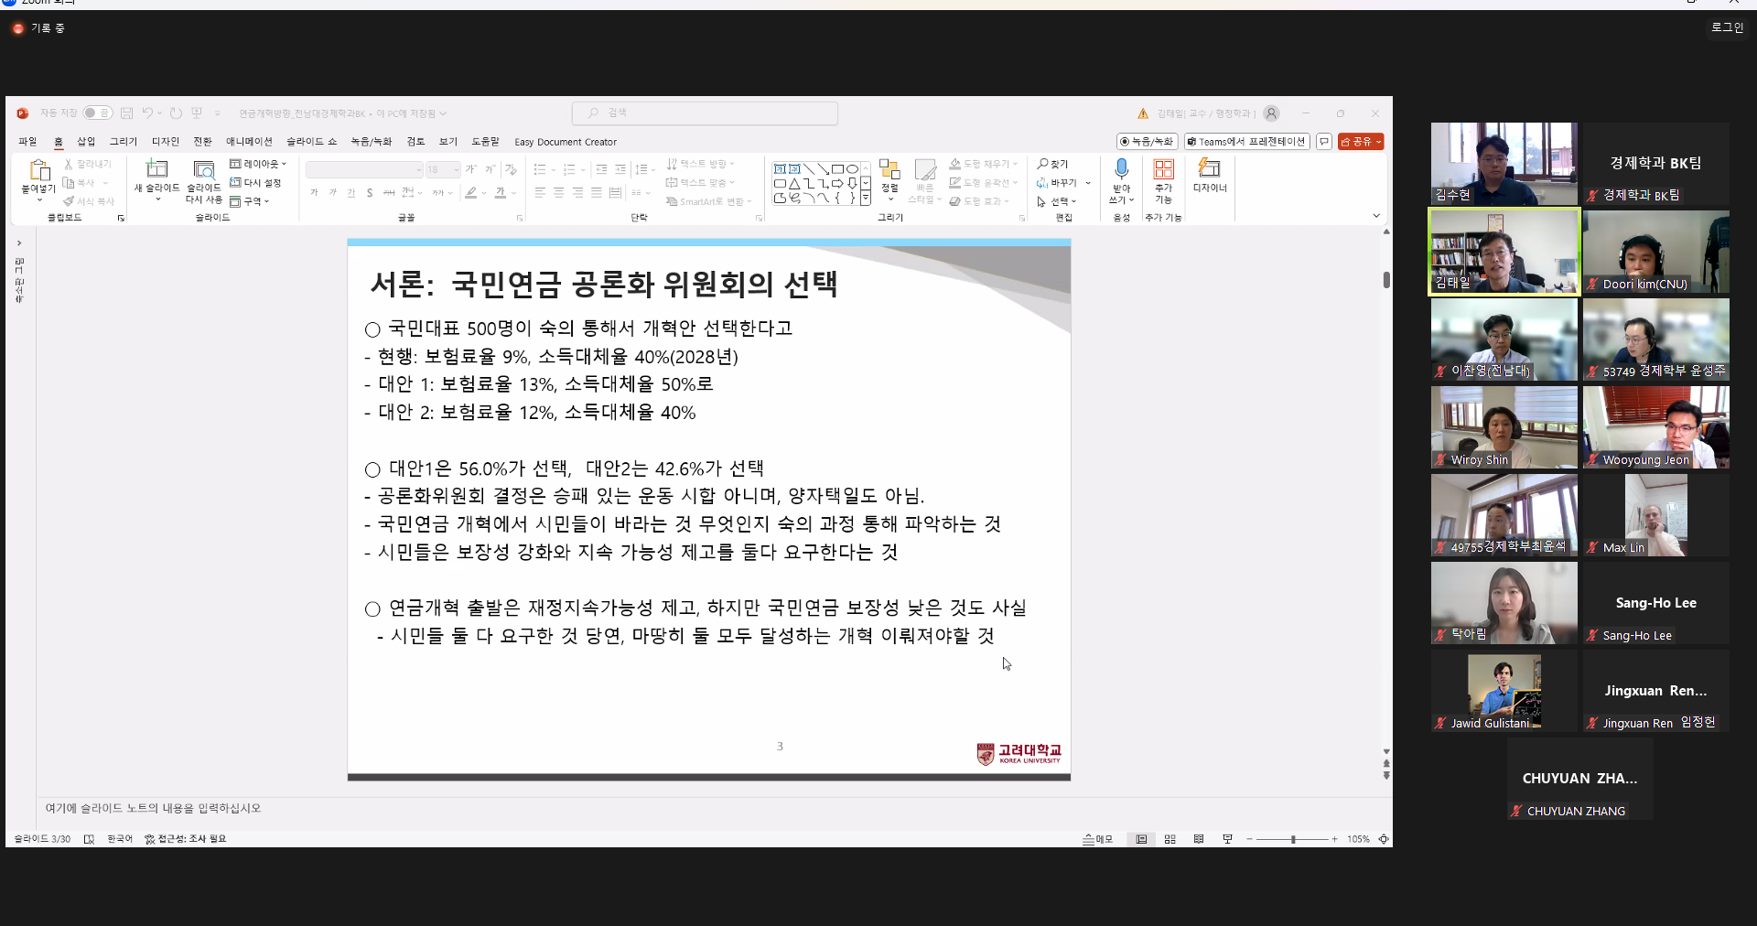
Task: Switch to the 애니메이션 tab
Action: [x=249, y=142]
